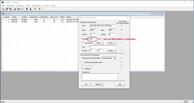Click the scissors cut icon
The width and height of the screenshot is (194, 103).
click(15, 9)
